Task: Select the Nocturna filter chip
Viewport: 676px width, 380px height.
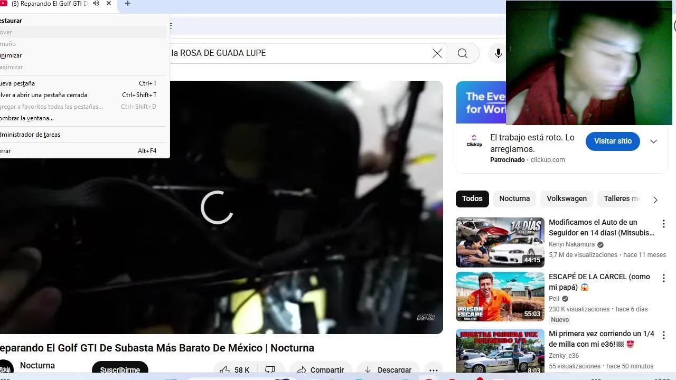Action: (514, 199)
